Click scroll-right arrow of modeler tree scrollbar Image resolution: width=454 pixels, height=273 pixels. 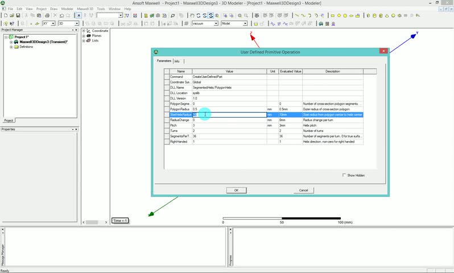(x=106, y=222)
